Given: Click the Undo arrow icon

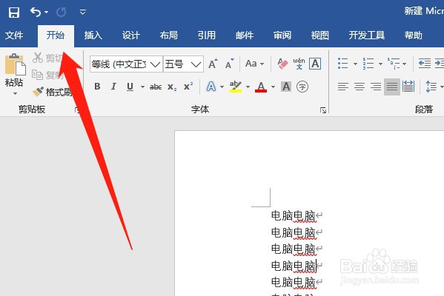Looking at the screenshot, I should (x=36, y=12).
